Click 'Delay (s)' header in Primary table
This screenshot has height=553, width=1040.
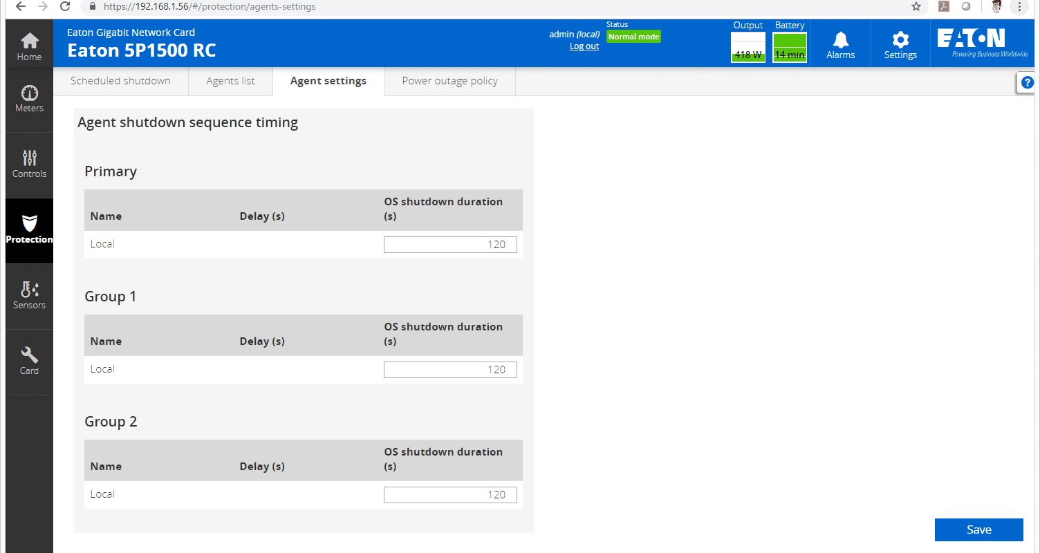click(x=262, y=216)
